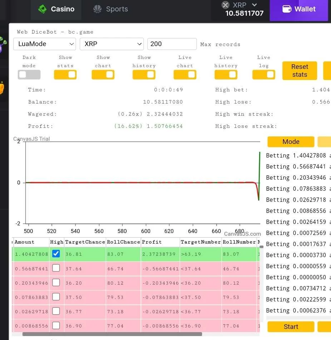
Task: Click the wallet icon
Action: pos(287,9)
